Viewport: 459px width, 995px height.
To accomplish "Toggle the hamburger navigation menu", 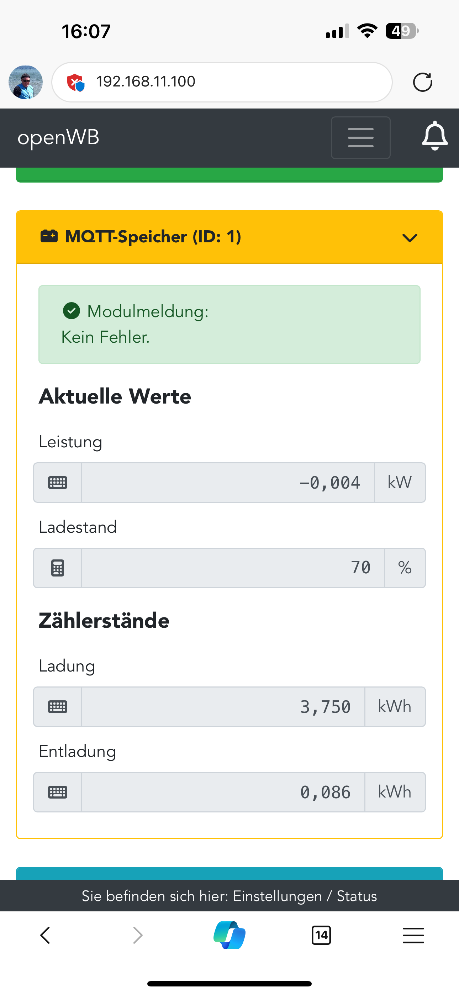I will pos(360,138).
